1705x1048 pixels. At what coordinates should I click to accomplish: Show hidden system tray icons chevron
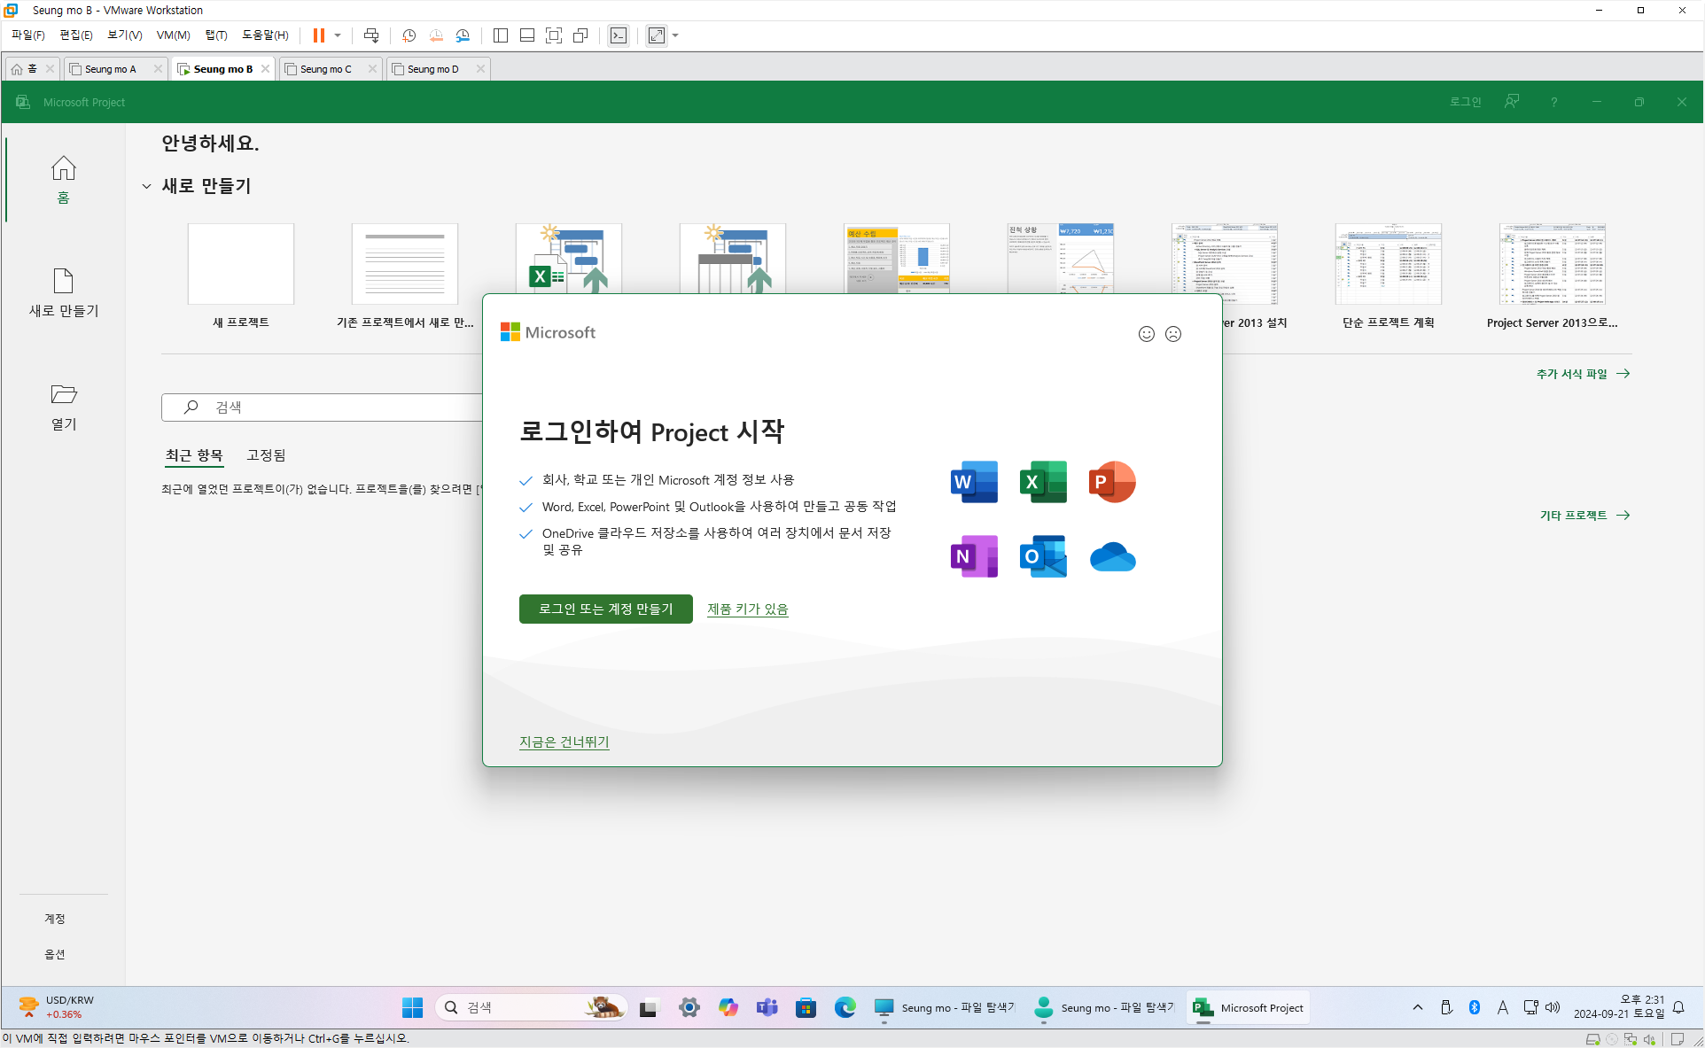pyautogui.click(x=1417, y=1007)
